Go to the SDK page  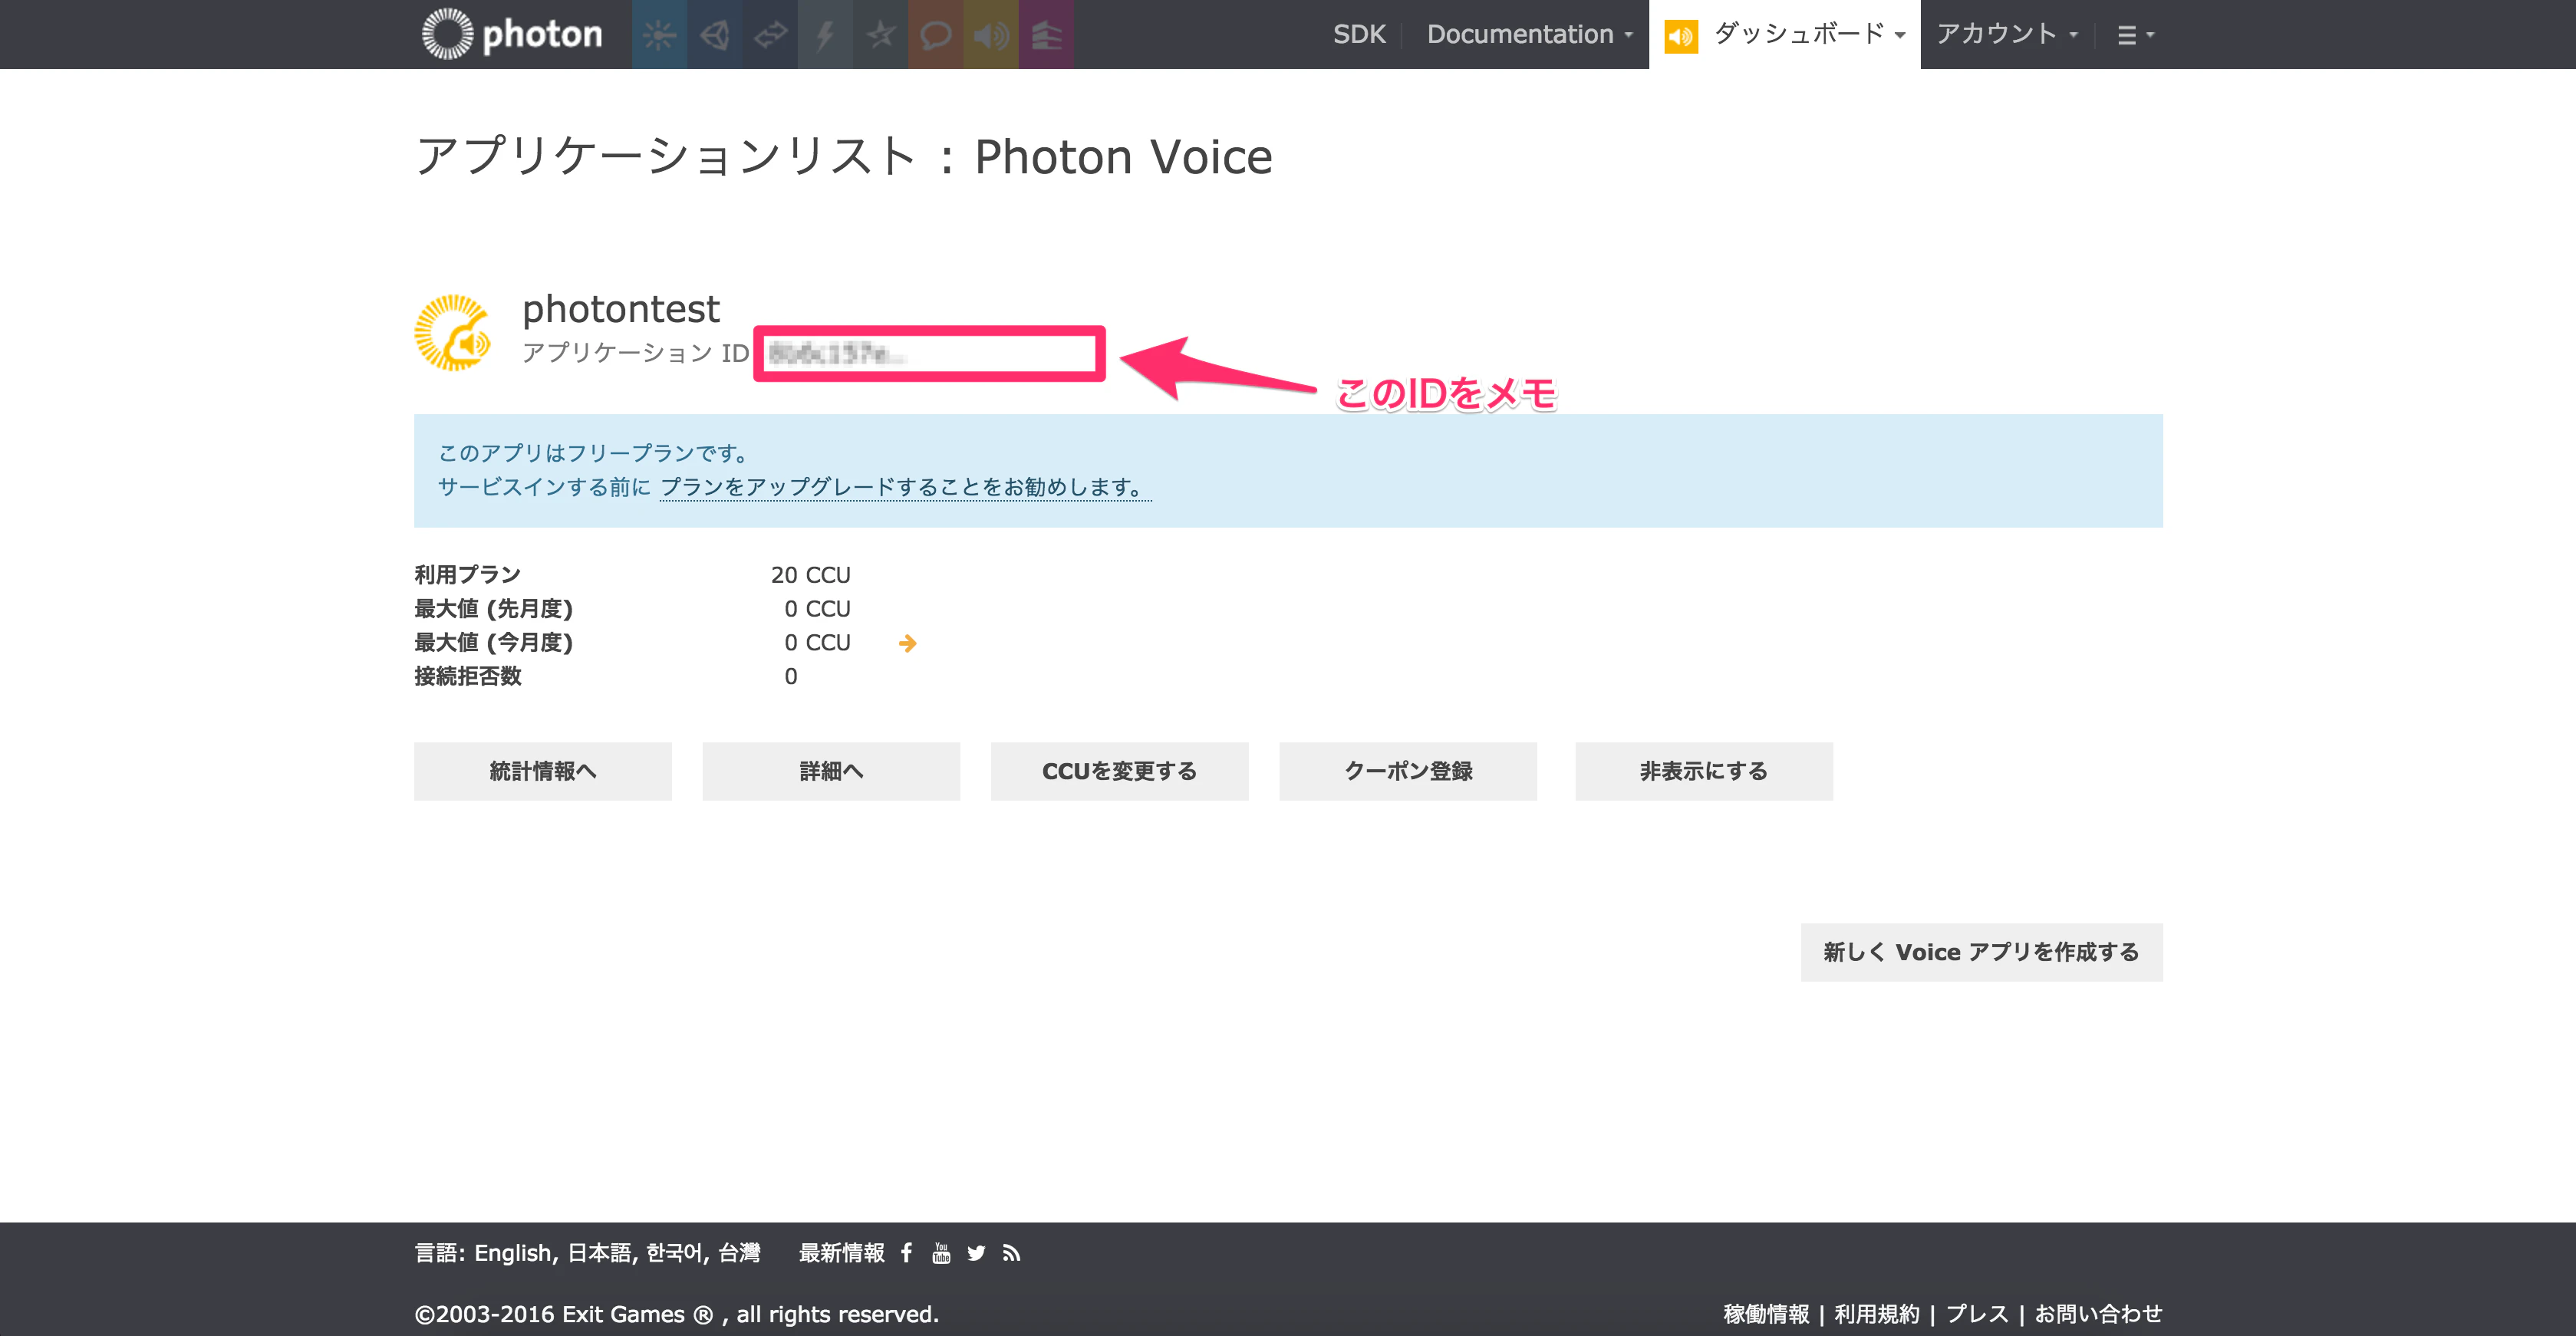1359,35
